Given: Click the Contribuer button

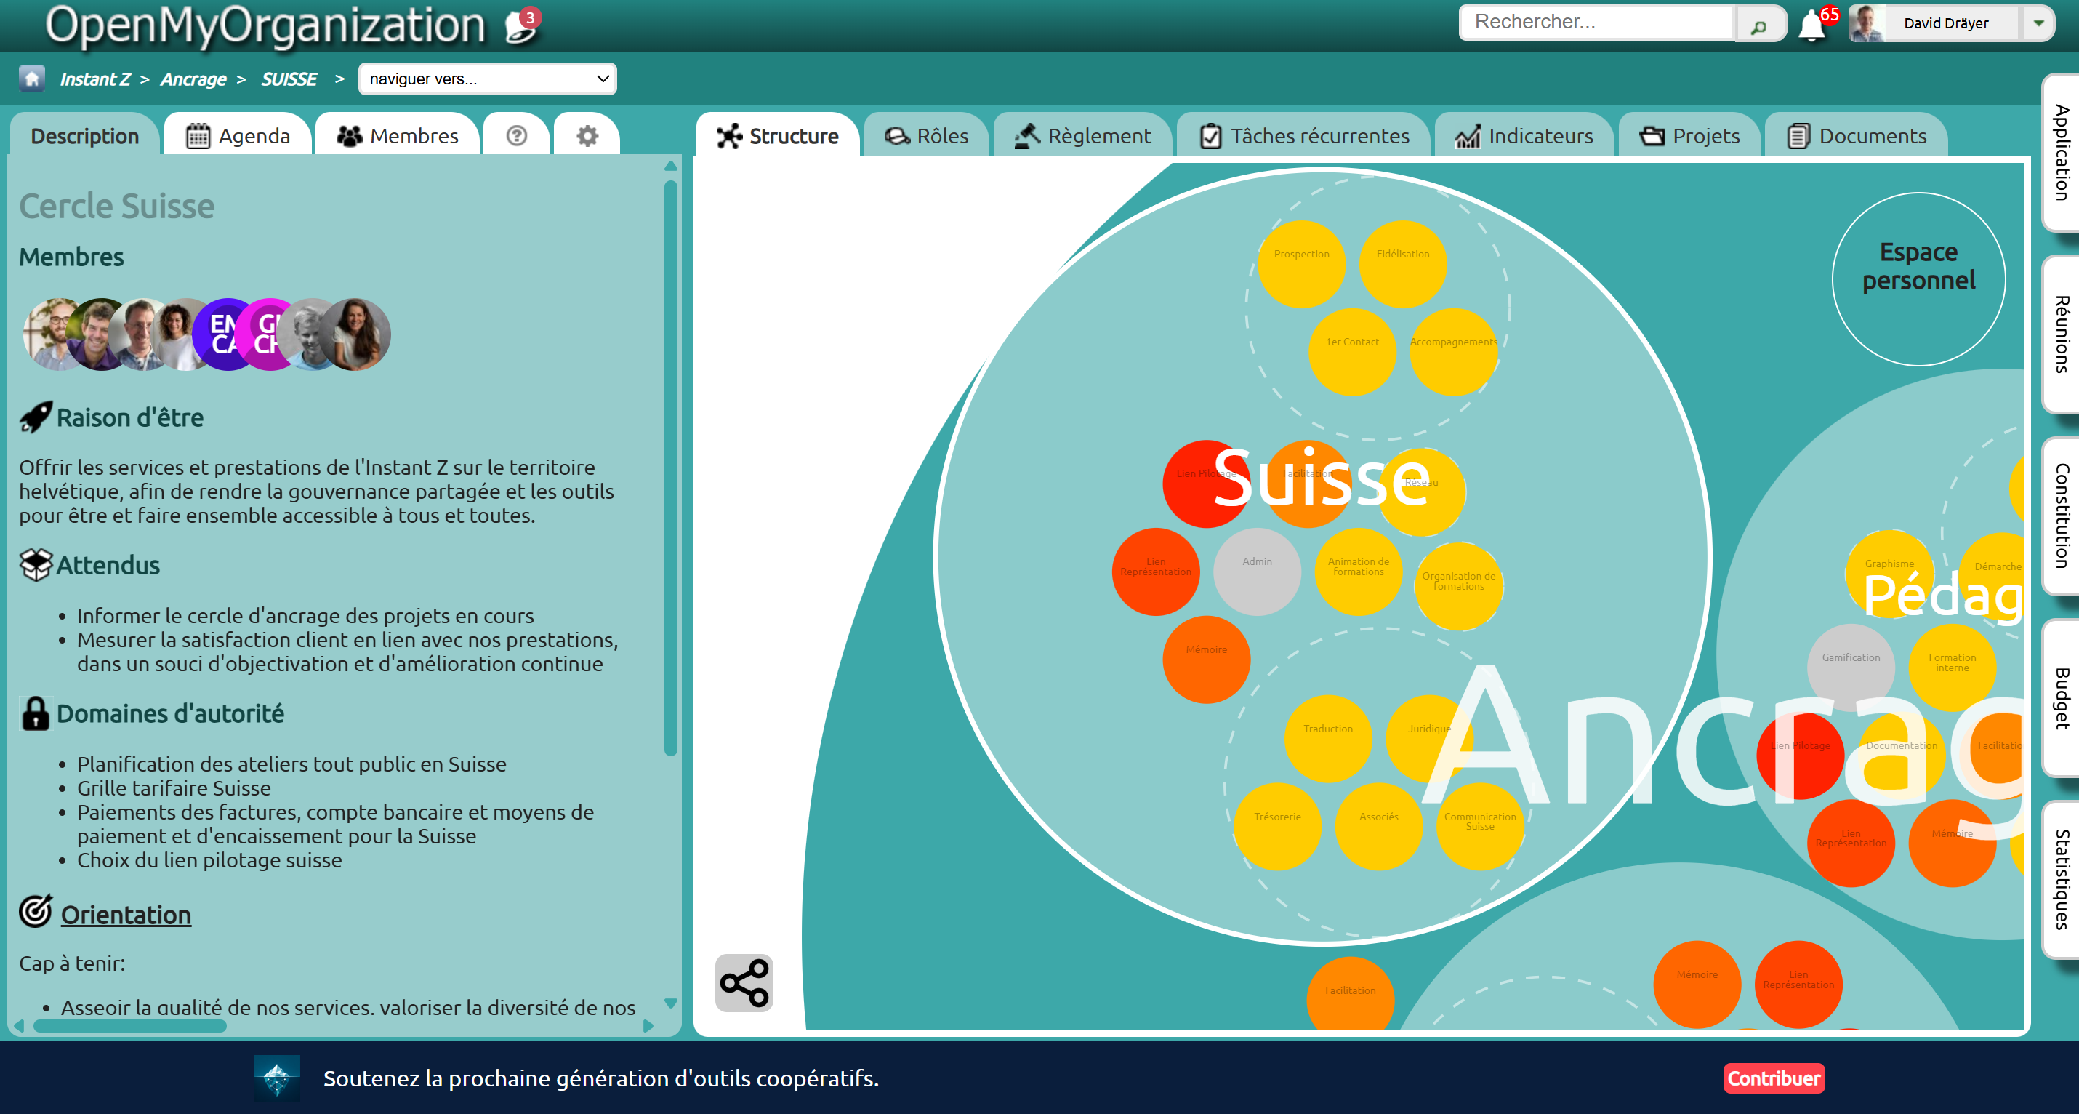Looking at the screenshot, I should (x=1774, y=1078).
